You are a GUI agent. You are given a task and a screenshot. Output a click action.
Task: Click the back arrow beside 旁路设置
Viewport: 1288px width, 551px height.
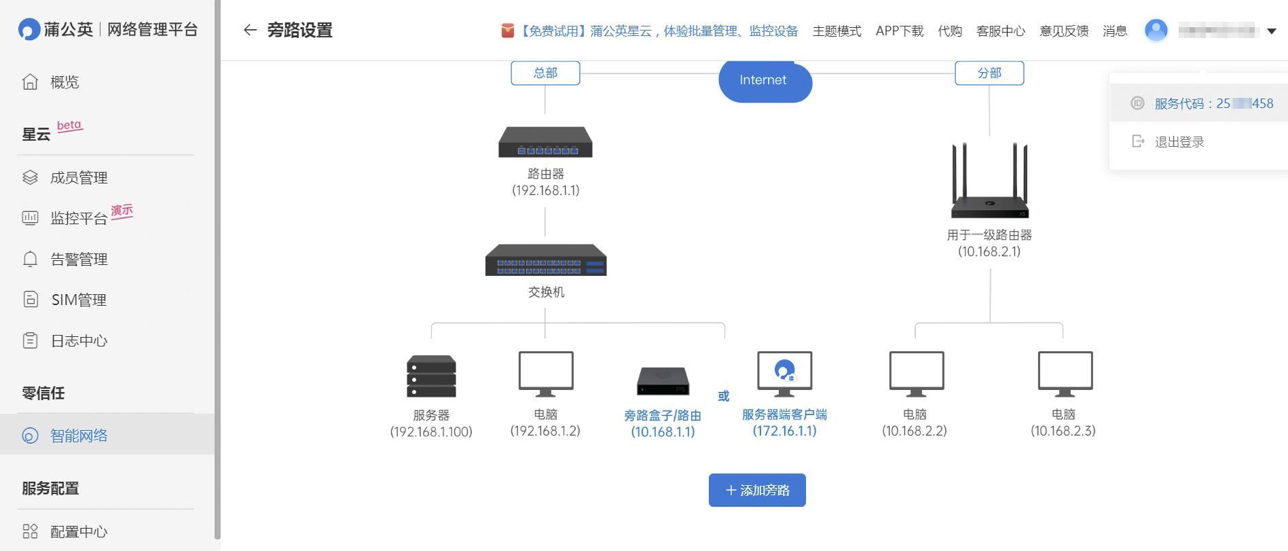(x=250, y=30)
